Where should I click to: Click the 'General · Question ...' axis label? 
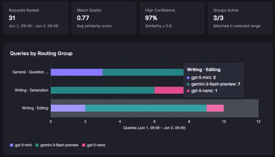coord(30,72)
